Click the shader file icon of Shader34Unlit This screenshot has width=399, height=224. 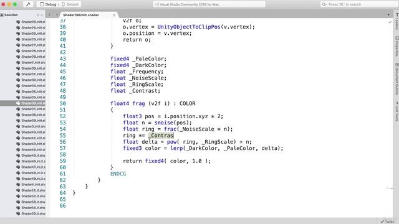[x=18, y=91]
